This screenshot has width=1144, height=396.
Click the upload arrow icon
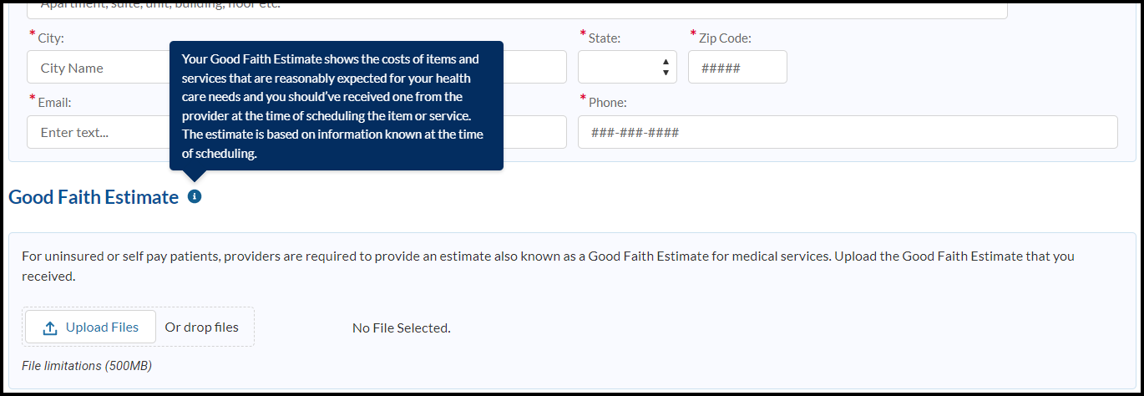(x=50, y=328)
